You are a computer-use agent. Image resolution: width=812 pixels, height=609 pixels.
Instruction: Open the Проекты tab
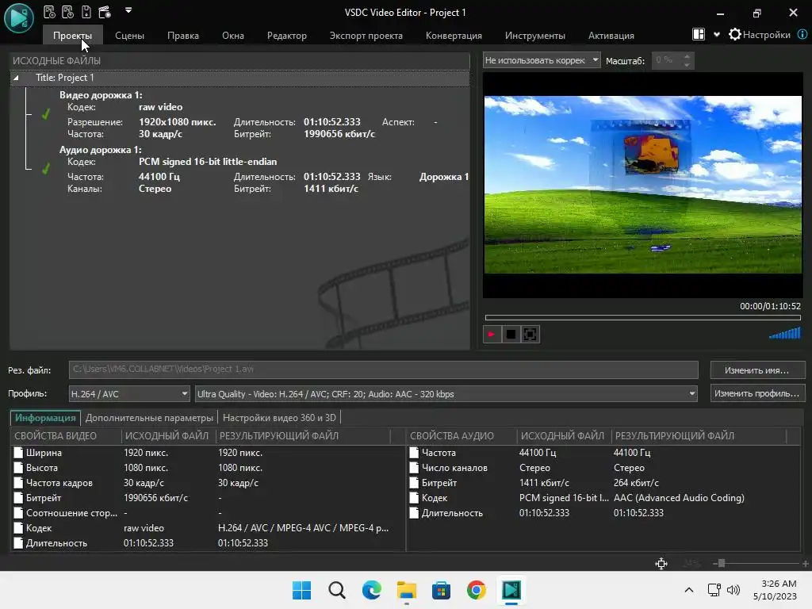click(x=72, y=35)
